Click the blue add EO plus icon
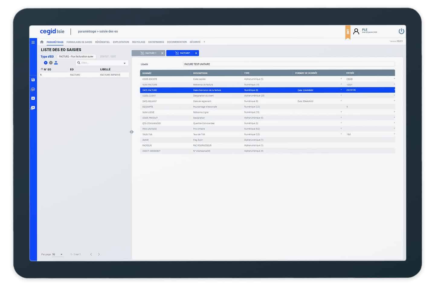435x287 pixels. coord(46,63)
